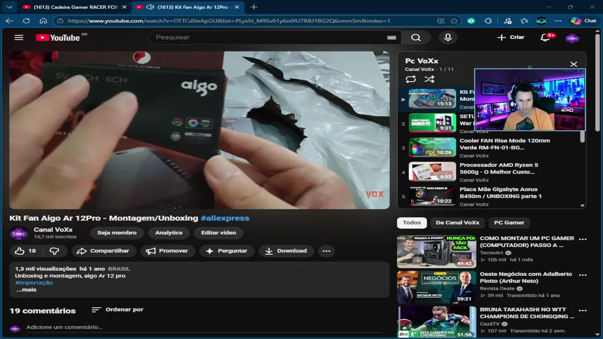Toggle playlist loop

[410, 80]
